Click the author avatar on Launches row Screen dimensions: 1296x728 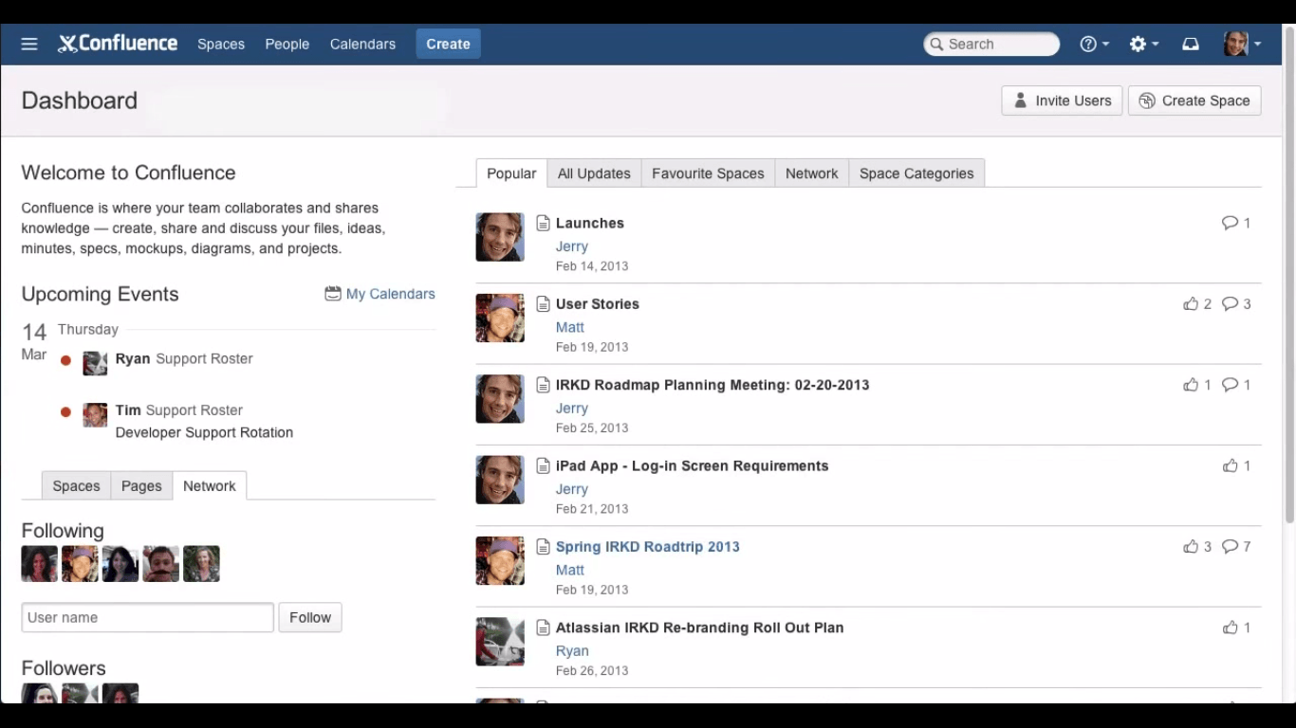500,237
